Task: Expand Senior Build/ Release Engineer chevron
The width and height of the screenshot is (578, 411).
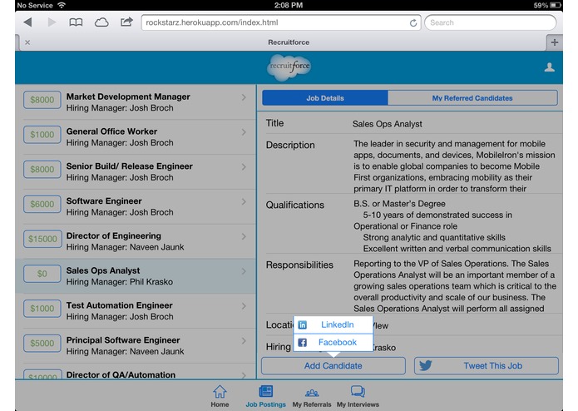Action: [244, 166]
